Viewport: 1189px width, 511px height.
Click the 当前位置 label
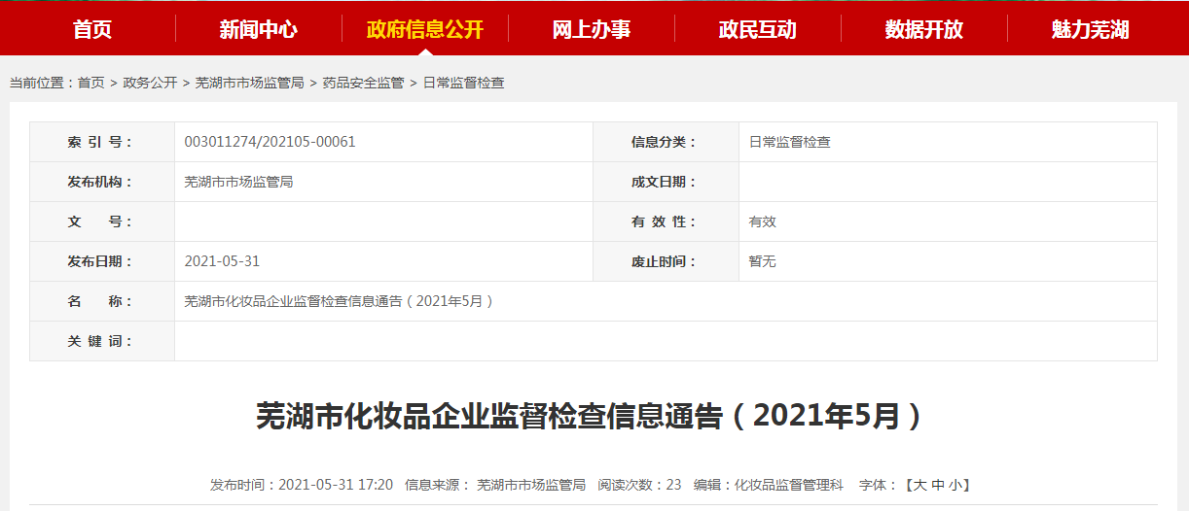[42, 84]
